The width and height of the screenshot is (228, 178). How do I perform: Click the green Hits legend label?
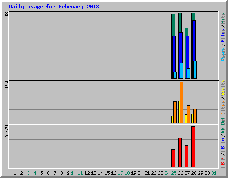tap(223, 18)
